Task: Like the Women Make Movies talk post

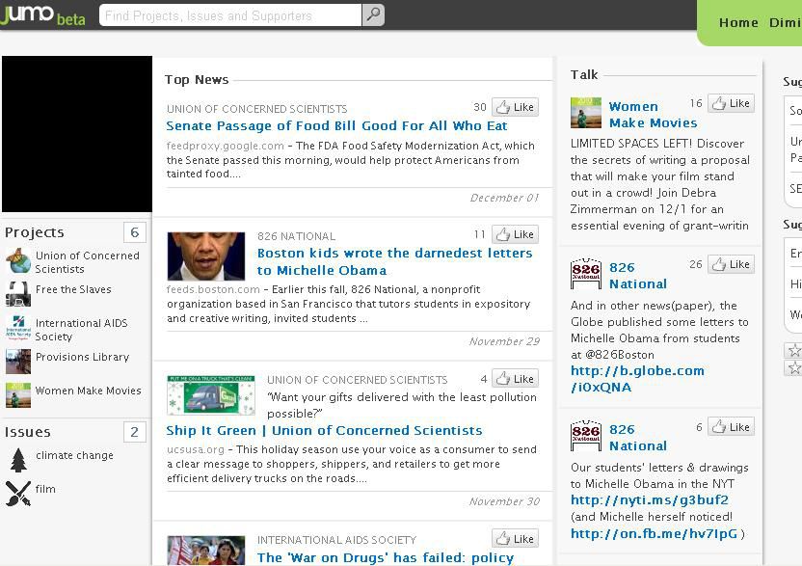Action: [x=732, y=103]
